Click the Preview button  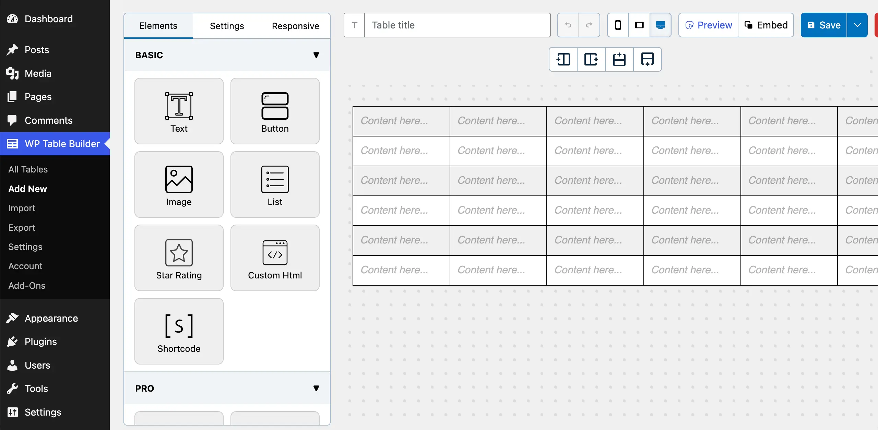[708, 25]
